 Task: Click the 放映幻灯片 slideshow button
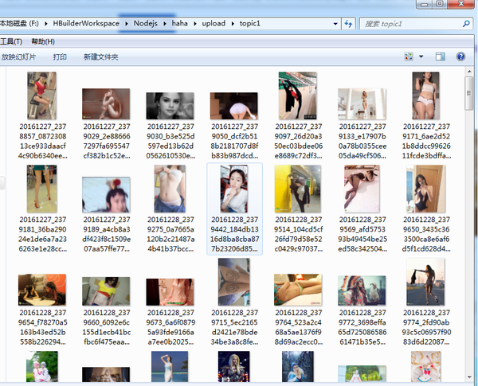pos(18,57)
